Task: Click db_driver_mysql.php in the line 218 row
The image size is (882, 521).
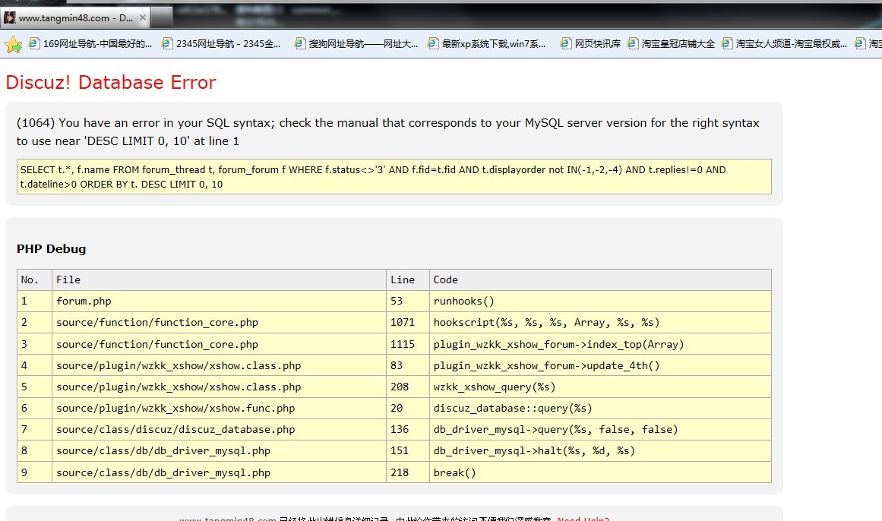Action: 220,472
